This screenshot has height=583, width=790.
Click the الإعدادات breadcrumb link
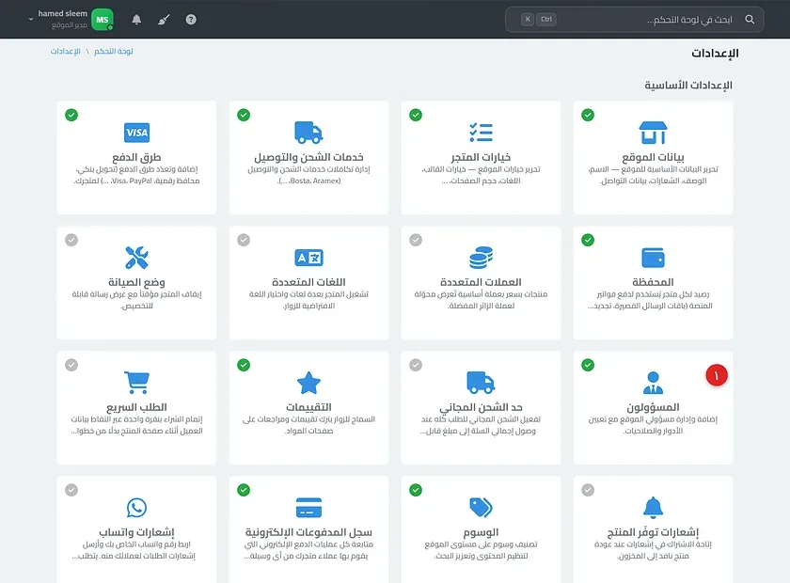pos(66,51)
